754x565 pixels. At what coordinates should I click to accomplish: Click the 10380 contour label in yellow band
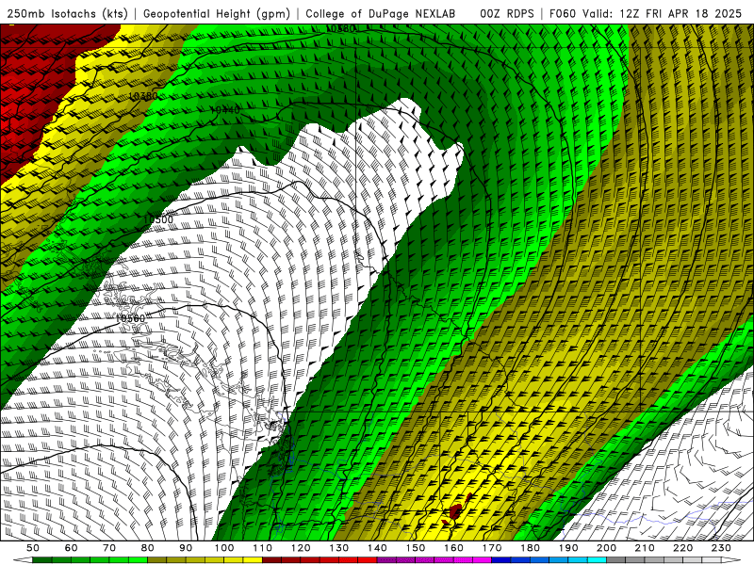point(143,96)
